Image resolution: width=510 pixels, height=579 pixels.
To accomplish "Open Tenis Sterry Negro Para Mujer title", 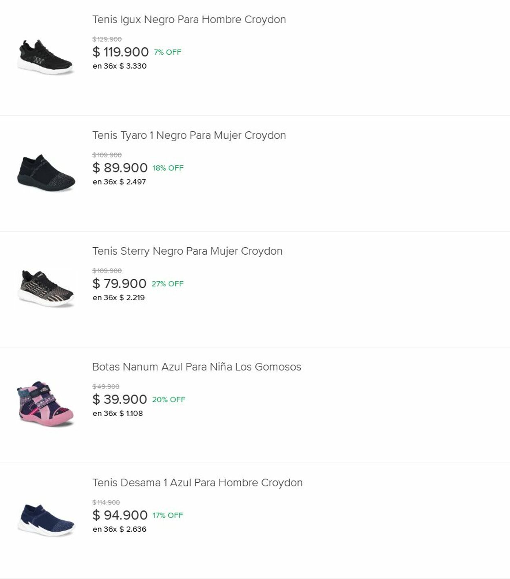I will click(x=187, y=251).
